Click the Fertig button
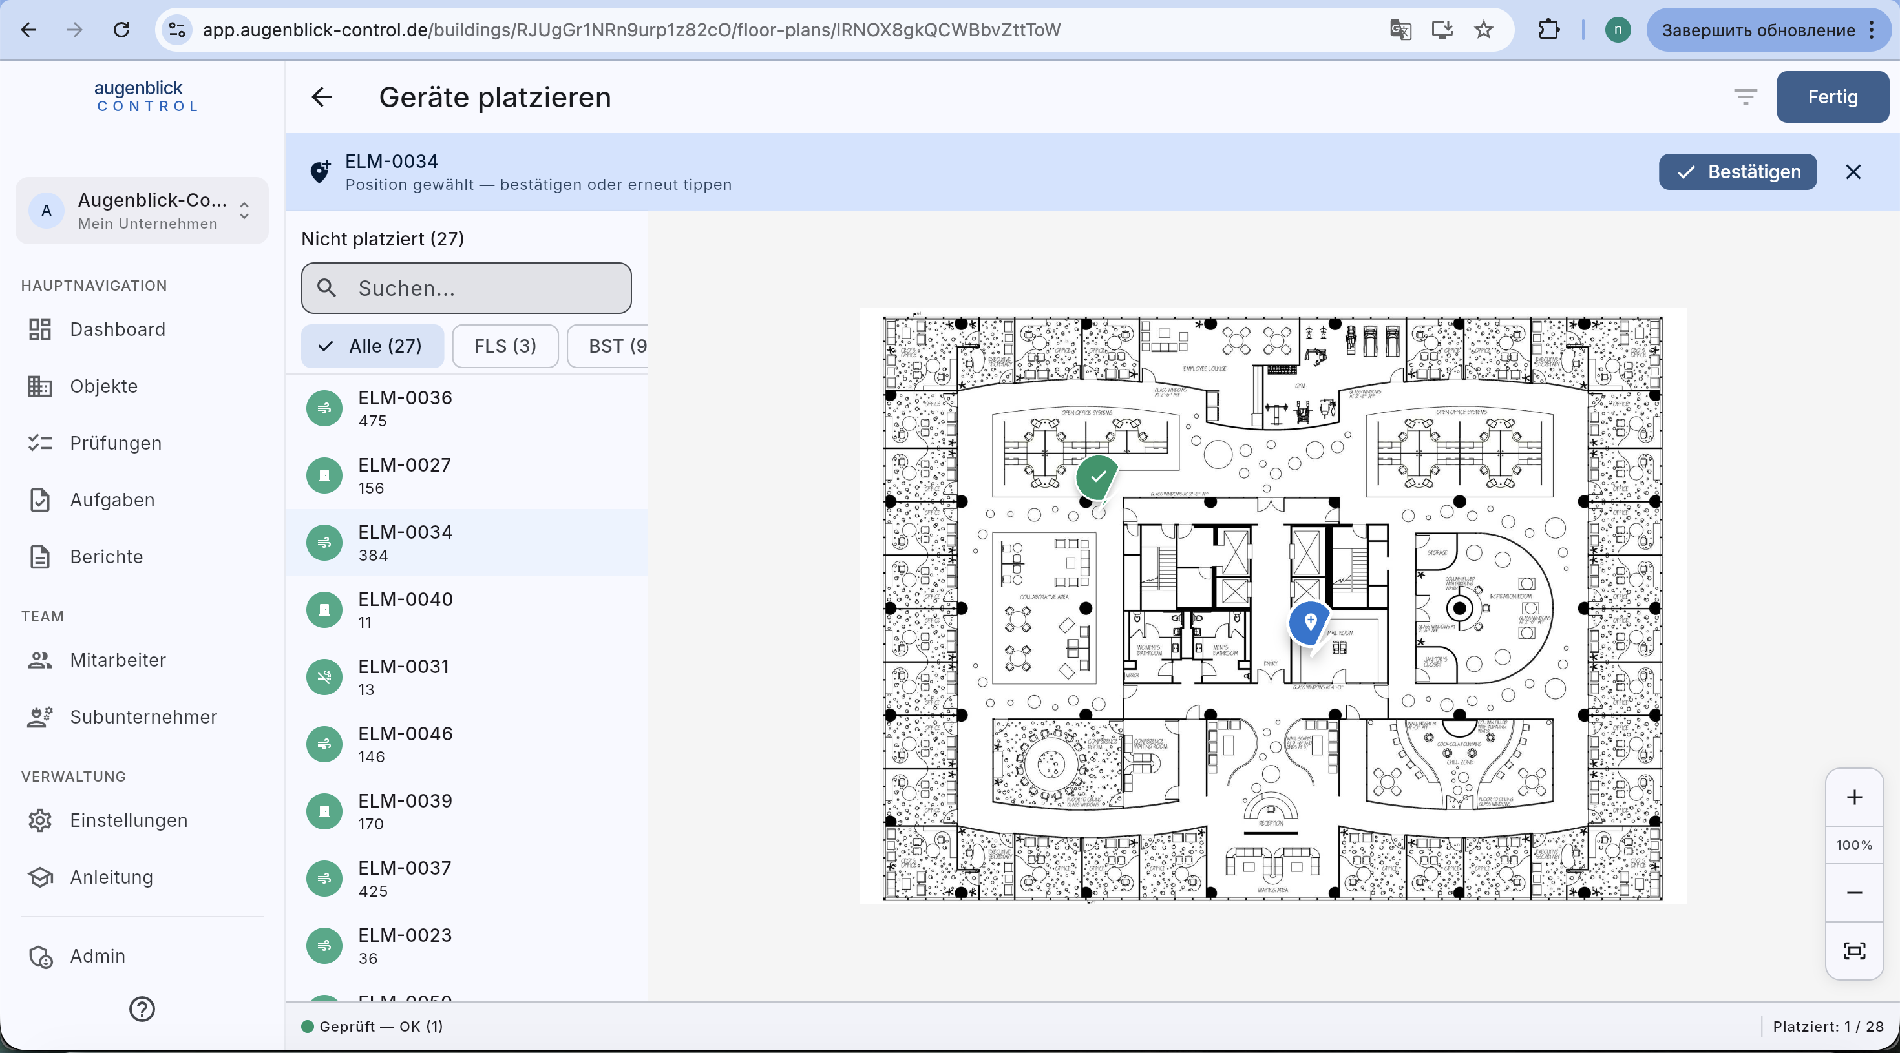The height and width of the screenshot is (1053, 1900). click(1832, 97)
